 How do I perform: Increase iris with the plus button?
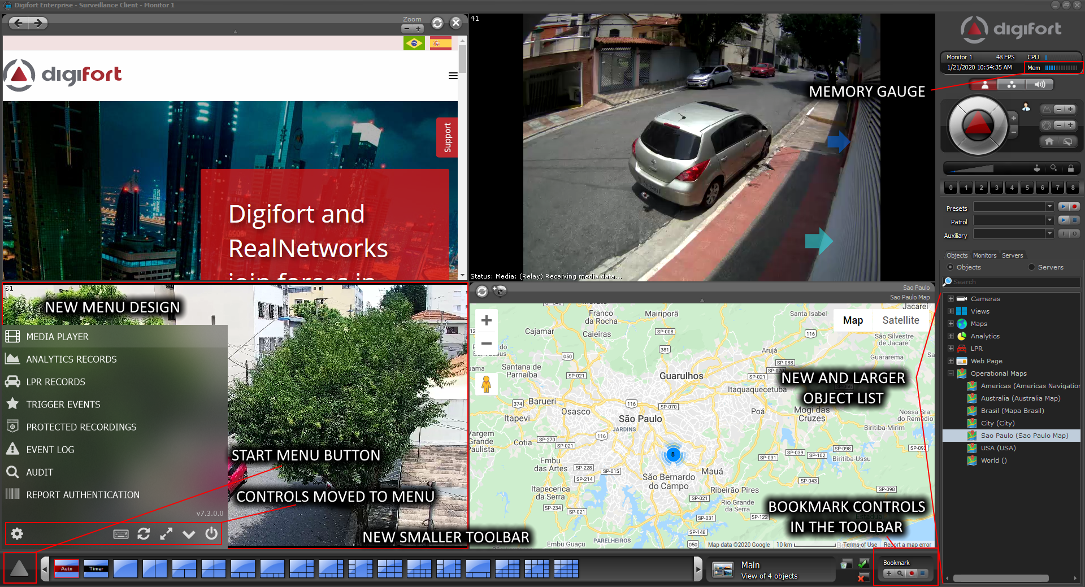click(x=1070, y=125)
